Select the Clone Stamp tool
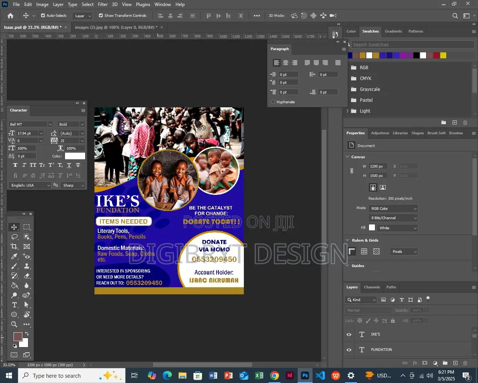 pos(27,266)
